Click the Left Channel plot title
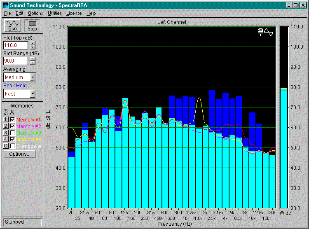The image size is (309, 229). coord(171,22)
